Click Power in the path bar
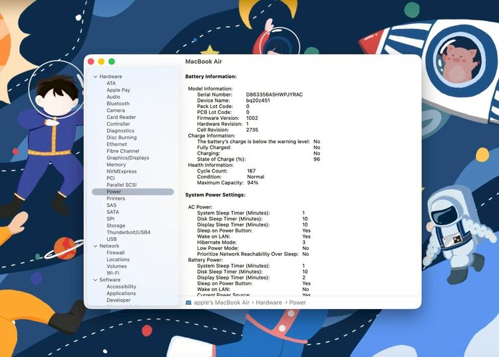The height and width of the screenshot is (357, 499). [x=297, y=302]
